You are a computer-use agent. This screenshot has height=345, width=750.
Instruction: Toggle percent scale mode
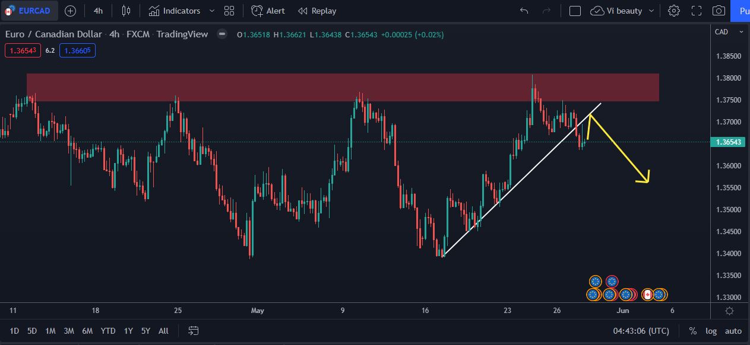[692, 331]
